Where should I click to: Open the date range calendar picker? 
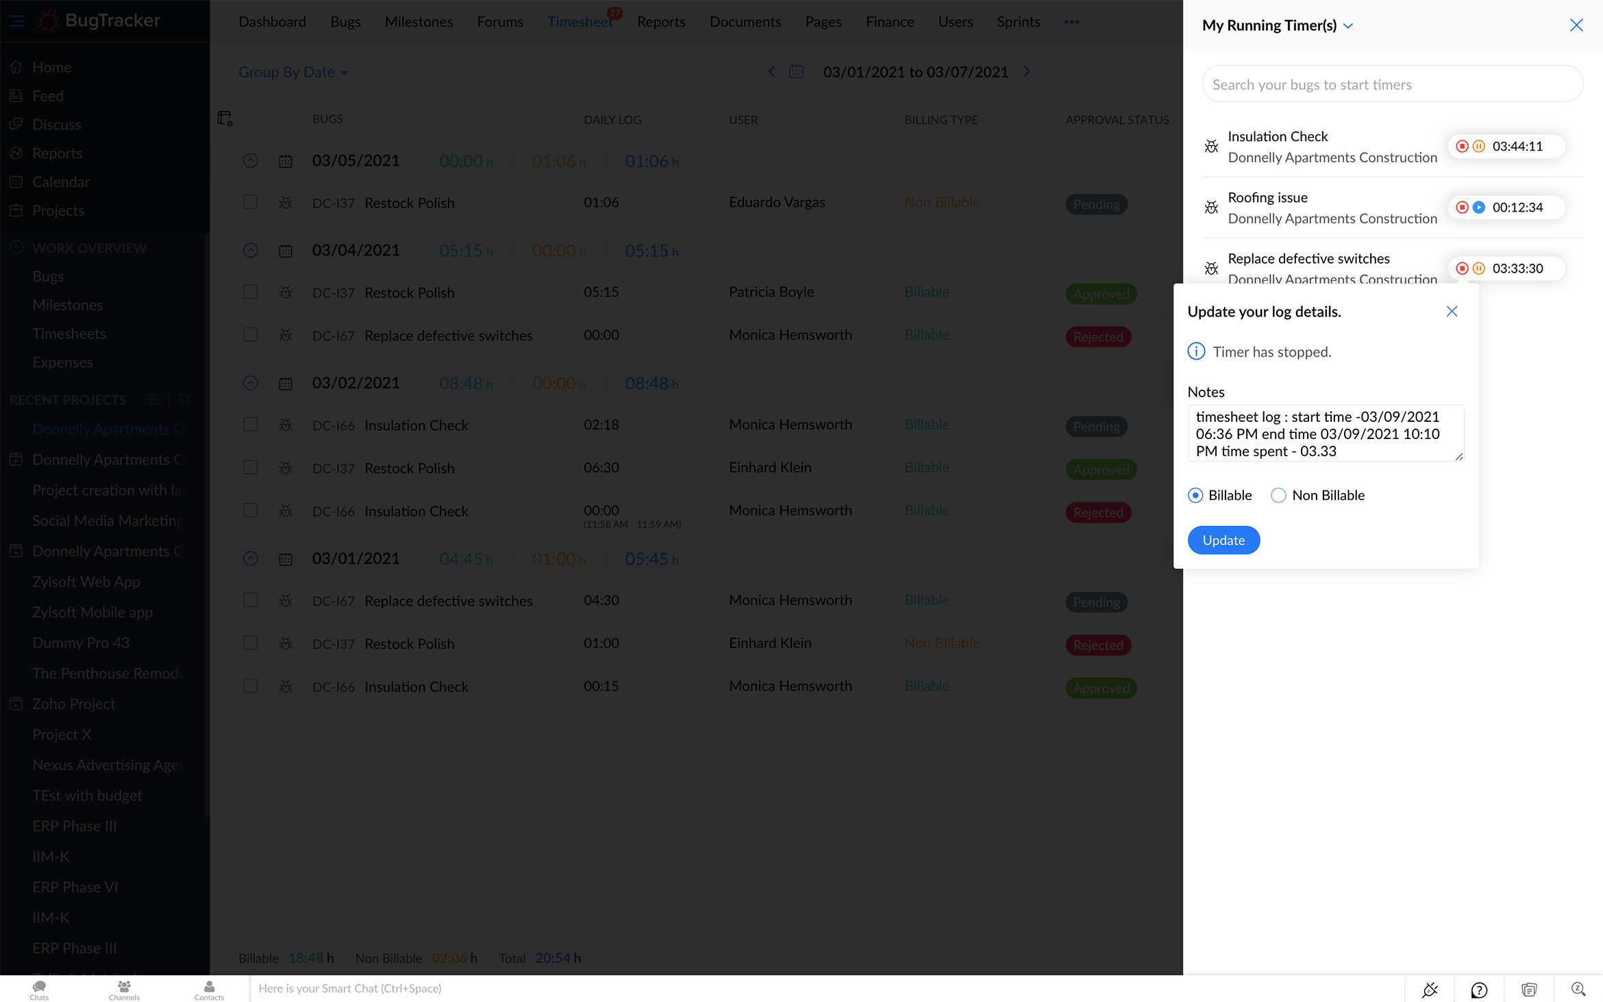pyautogui.click(x=796, y=71)
